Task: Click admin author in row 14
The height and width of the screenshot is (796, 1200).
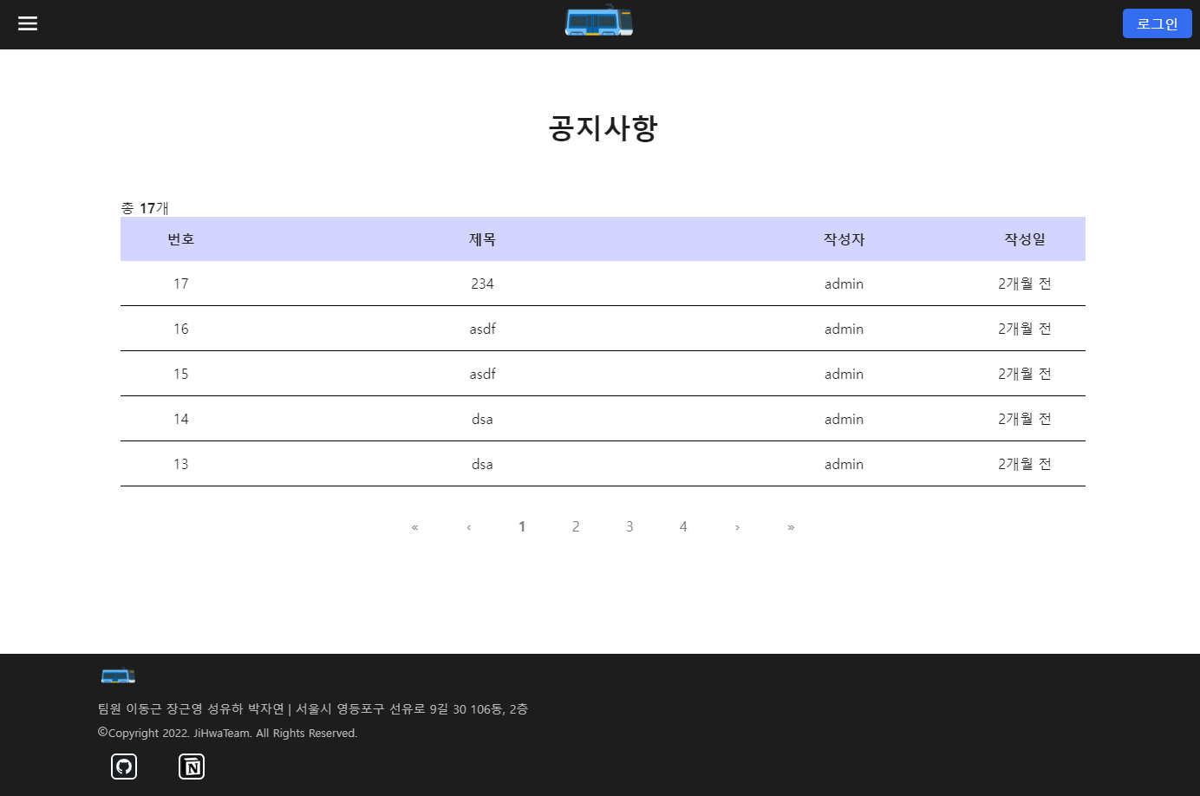Action: tap(844, 419)
